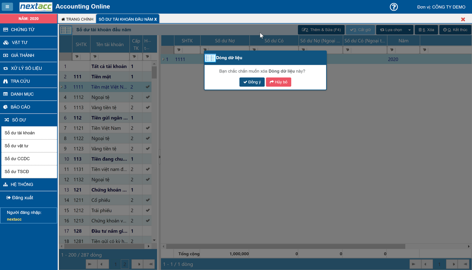
Task: Go to first page of account list
Action: (90, 264)
